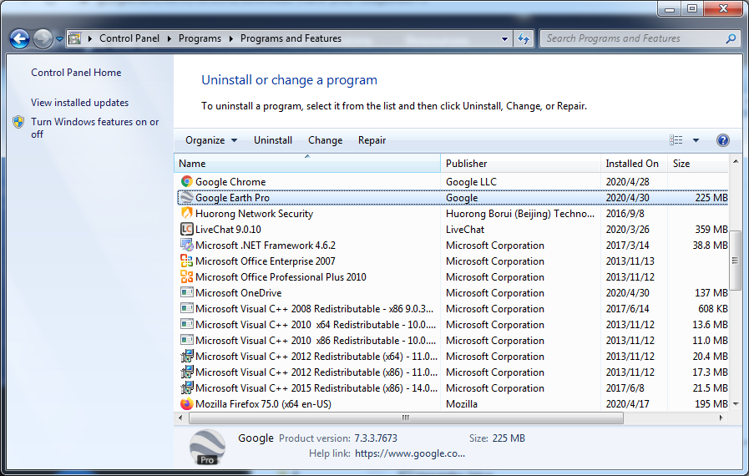
Task: Expand the view options dropdown arrow
Action: pyautogui.click(x=696, y=140)
